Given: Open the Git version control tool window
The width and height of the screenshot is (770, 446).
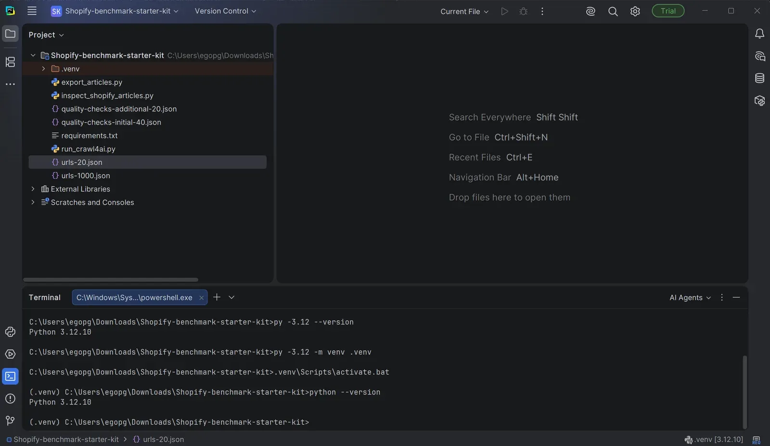Looking at the screenshot, I should pyautogui.click(x=10, y=420).
